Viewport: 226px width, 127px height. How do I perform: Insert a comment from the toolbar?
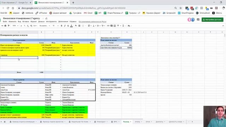tap(112, 26)
